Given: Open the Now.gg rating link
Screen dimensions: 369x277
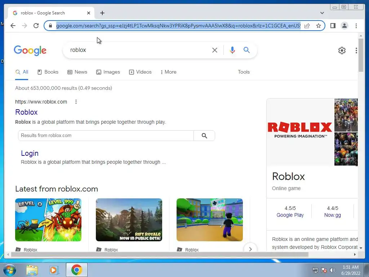Looking at the screenshot, I should [332, 215].
